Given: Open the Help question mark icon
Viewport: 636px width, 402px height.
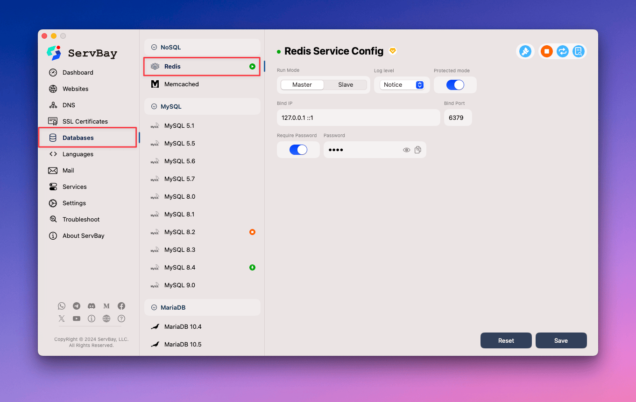Looking at the screenshot, I should click(121, 319).
